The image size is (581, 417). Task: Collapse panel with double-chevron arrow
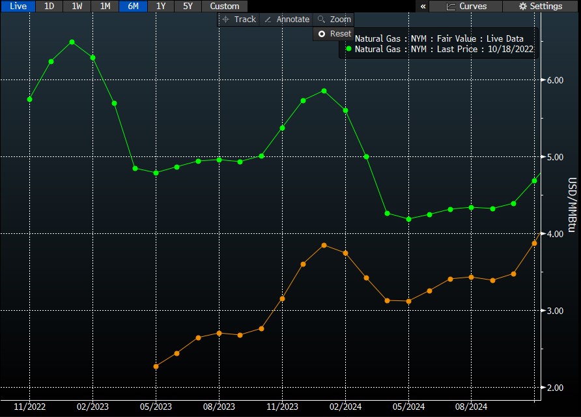click(x=423, y=6)
